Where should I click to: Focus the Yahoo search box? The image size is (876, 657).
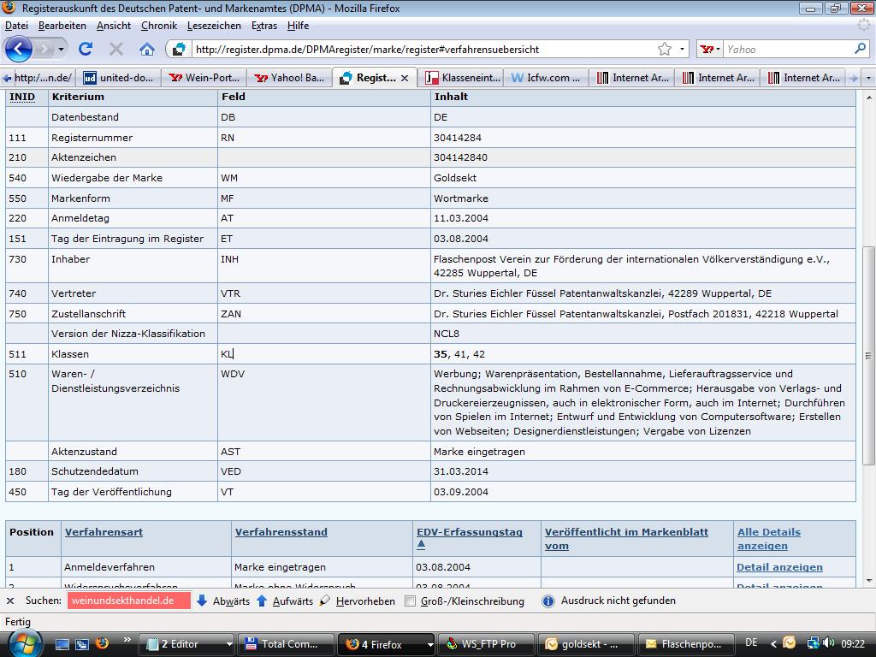tap(788, 49)
